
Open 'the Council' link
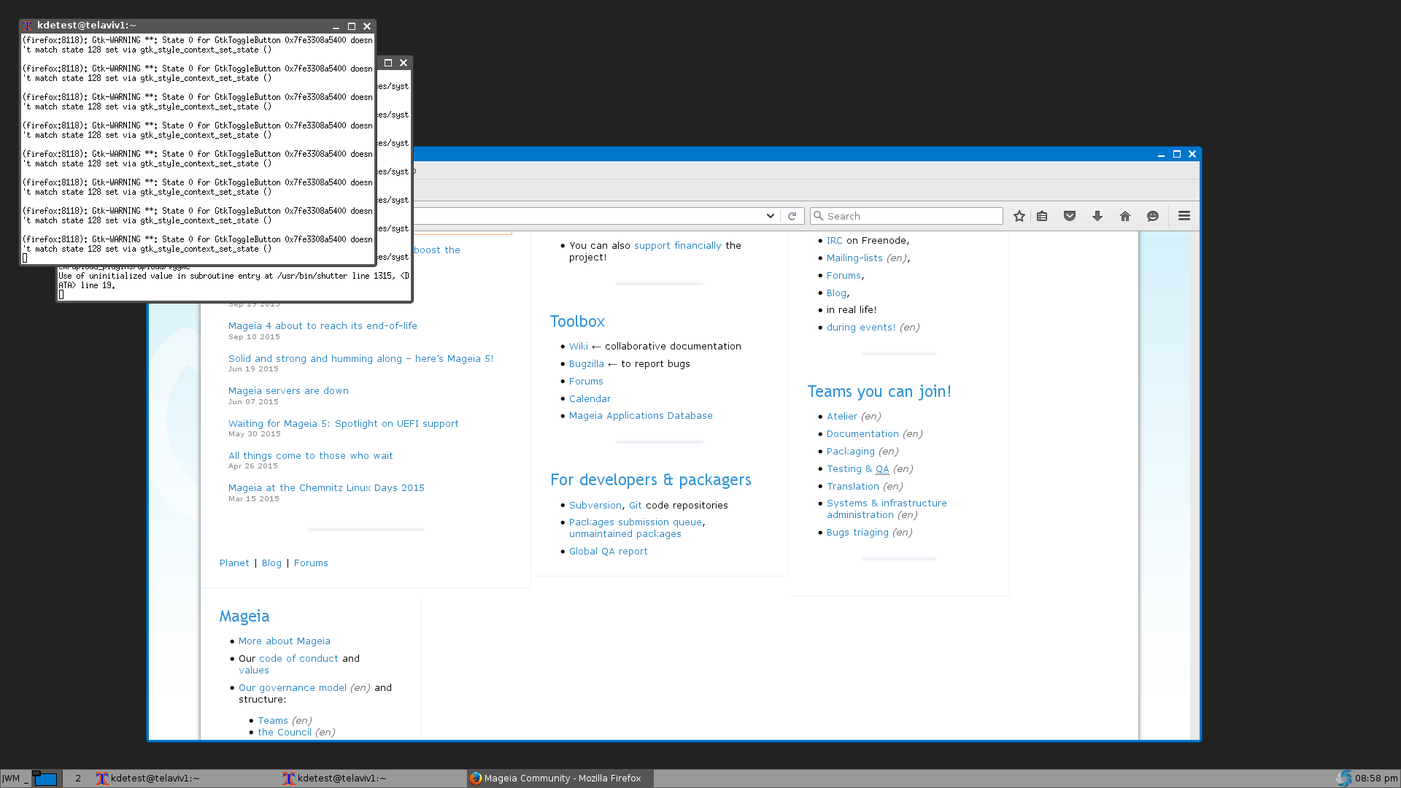[284, 732]
